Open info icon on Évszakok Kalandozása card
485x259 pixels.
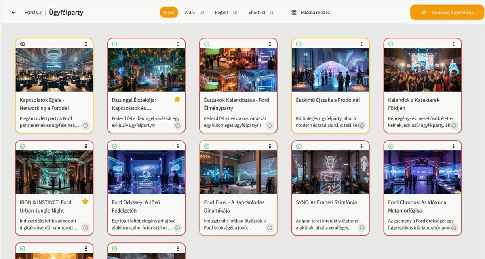pos(270,125)
